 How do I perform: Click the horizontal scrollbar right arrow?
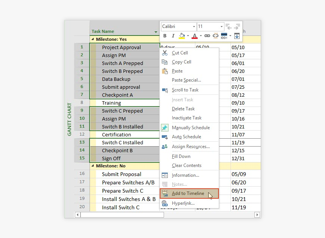[x=257, y=214]
